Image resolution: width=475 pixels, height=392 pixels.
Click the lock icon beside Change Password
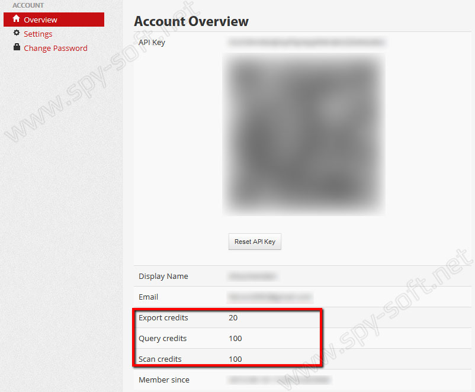17,47
